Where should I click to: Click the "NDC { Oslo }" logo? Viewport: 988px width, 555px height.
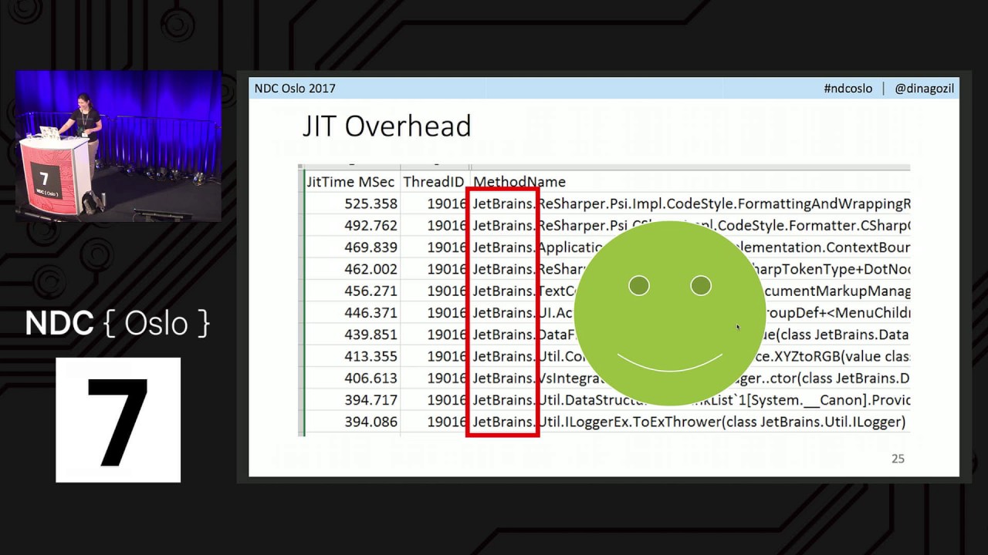point(117,323)
